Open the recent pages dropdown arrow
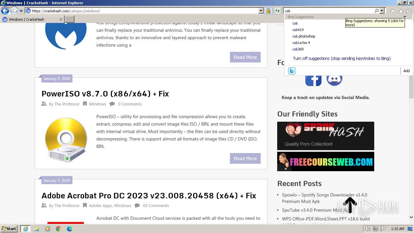 tap(21, 11)
